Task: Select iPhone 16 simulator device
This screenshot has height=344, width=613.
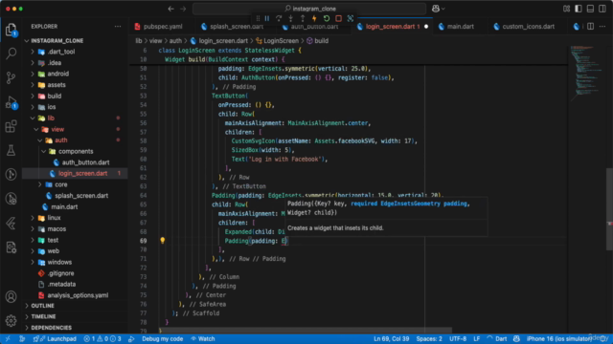Action: pos(559,339)
